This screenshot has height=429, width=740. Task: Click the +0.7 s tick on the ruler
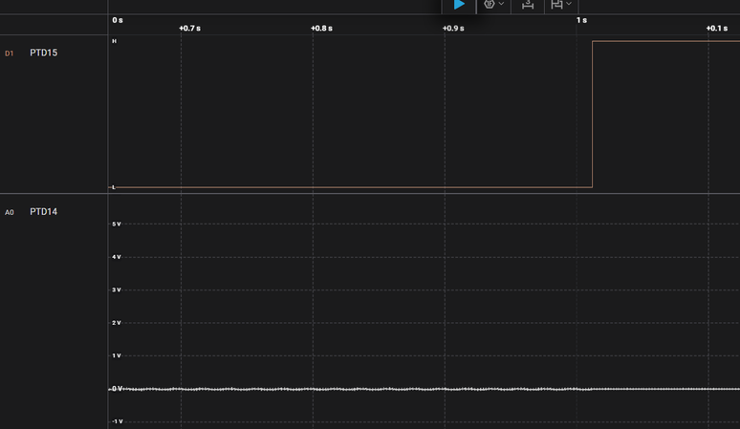click(x=189, y=29)
